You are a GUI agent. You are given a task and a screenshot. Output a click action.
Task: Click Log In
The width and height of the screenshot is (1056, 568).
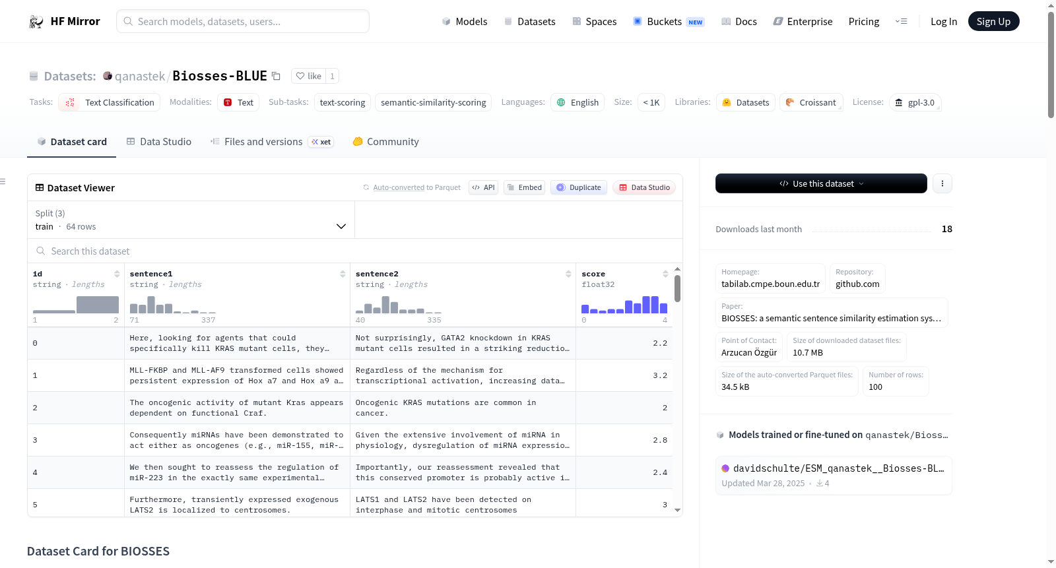944,22
